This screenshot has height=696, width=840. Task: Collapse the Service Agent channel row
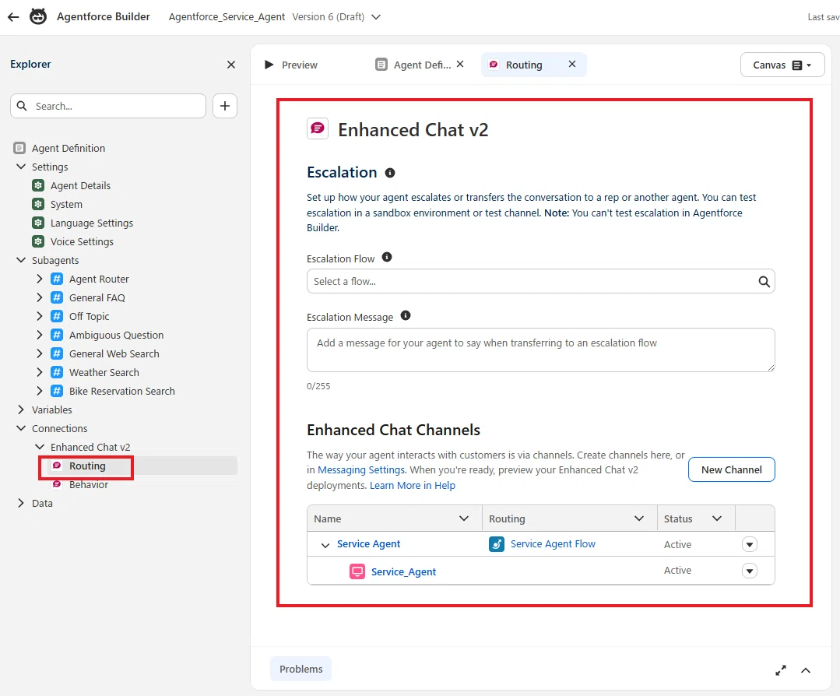pos(325,545)
